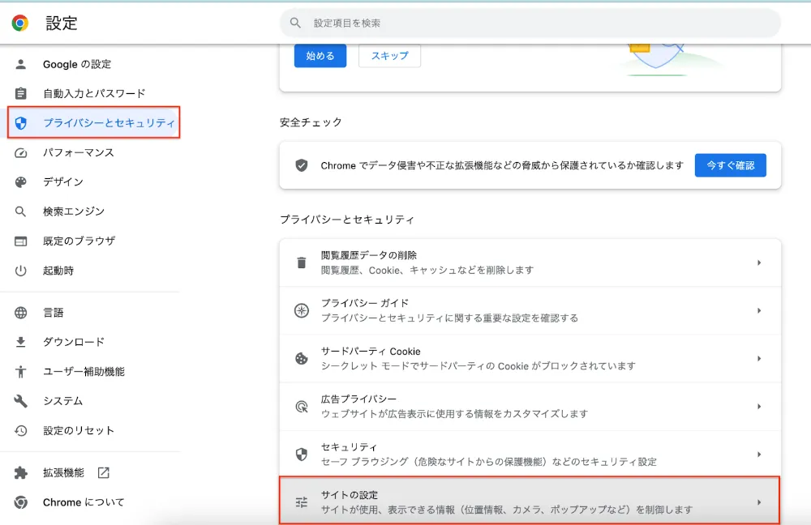Click the cookie icon for サードパーティ Cookie
The width and height of the screenshot is (811, 525).
pyautogui.click(x=302, y=359)
